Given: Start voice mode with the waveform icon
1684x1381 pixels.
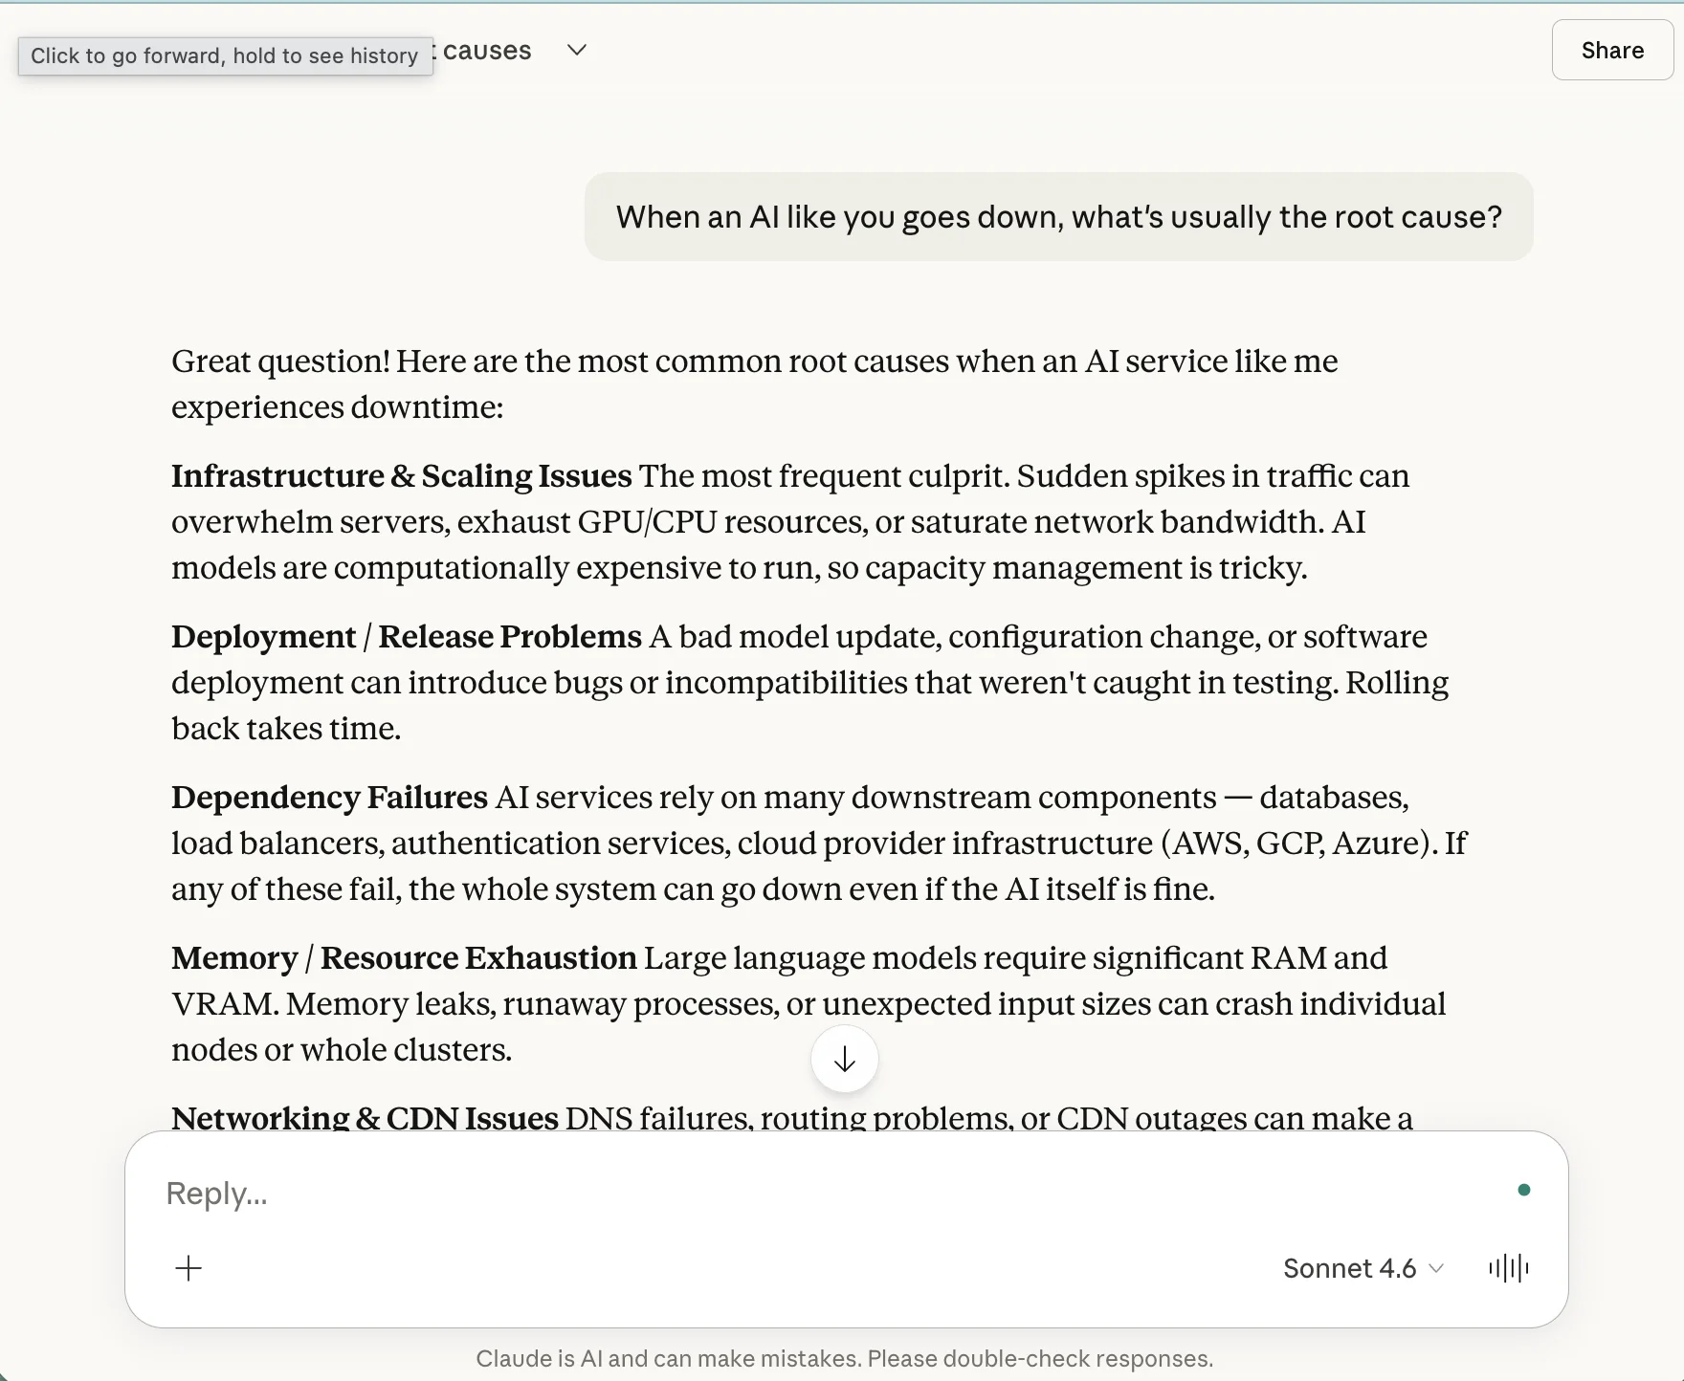Looking at the screenshot, I should tap(1509, 1268).
